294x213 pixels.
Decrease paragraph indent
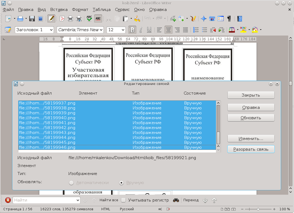[x=213, y=30]
